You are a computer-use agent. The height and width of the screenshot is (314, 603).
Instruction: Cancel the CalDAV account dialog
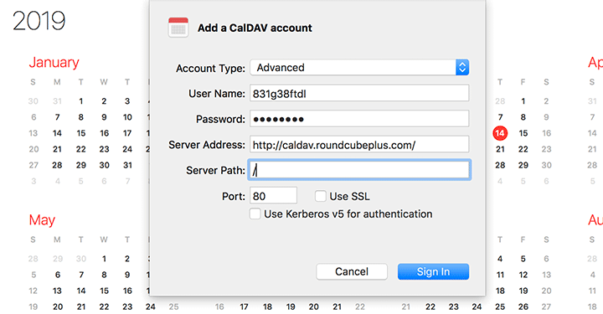pyautogui.click(x=352, y=272)
